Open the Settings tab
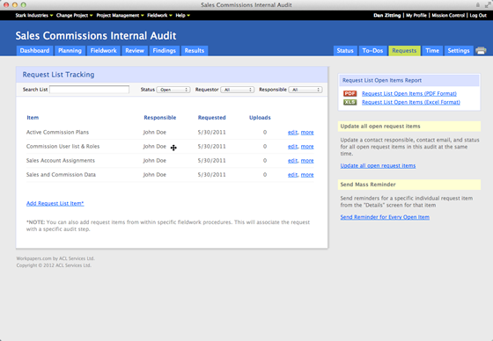The image size is (493, 341). (x=459, y=51)
